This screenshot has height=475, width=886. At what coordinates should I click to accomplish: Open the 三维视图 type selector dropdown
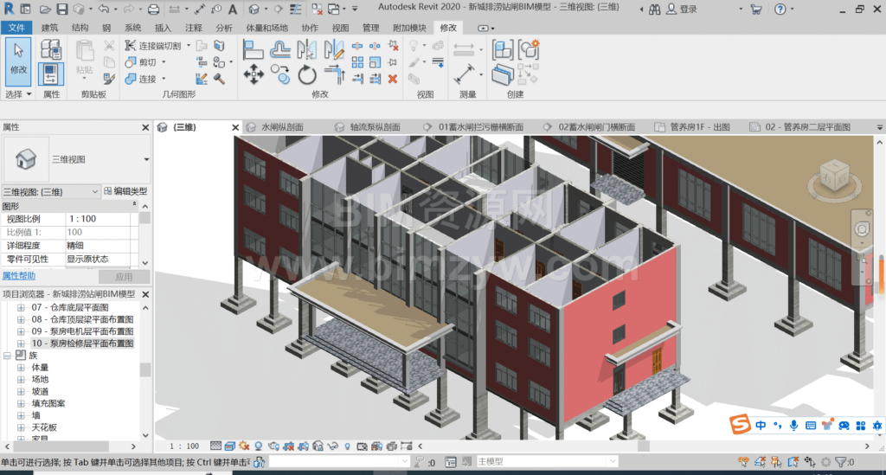146,159
